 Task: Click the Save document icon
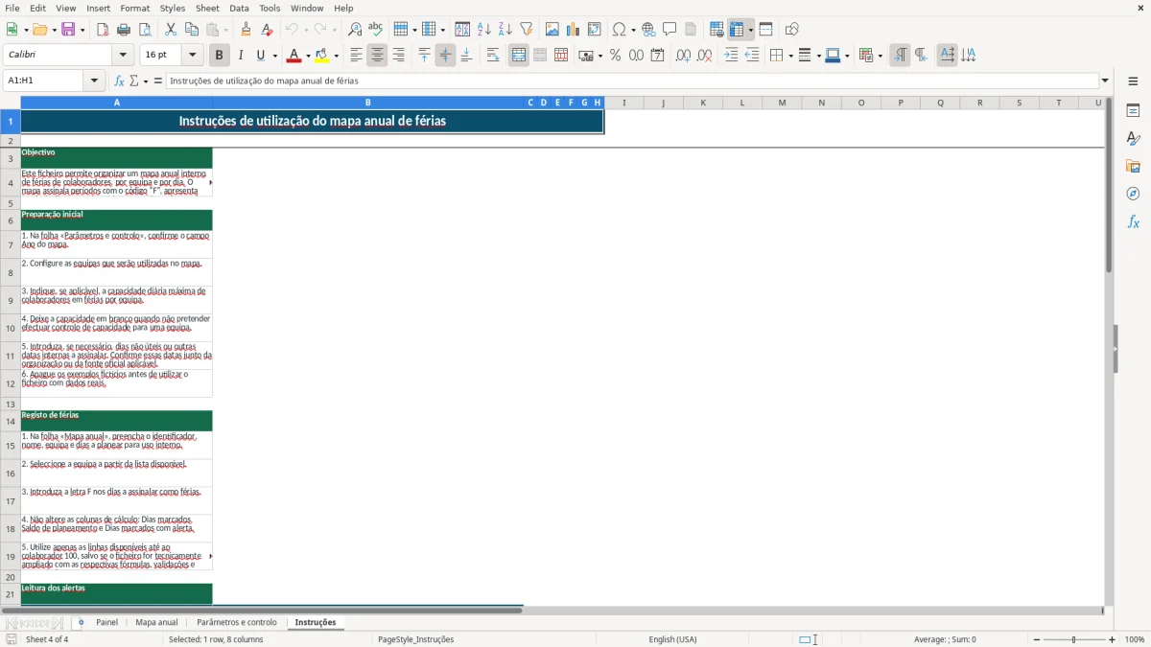(x=68, y=30)
